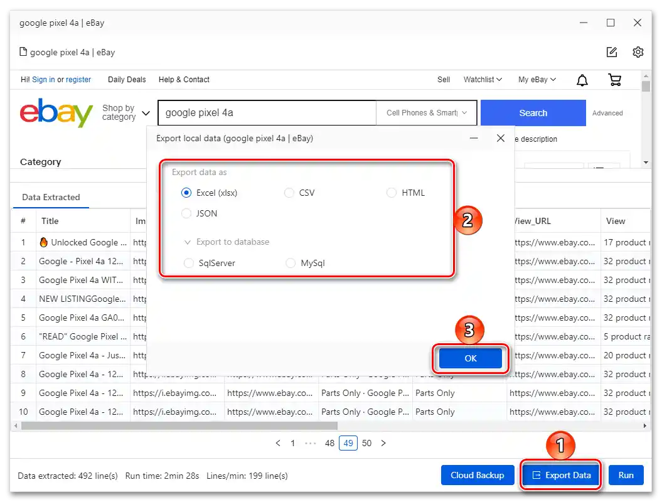
Task: Open eBay notifications bell icon
Action: point(582,80)
